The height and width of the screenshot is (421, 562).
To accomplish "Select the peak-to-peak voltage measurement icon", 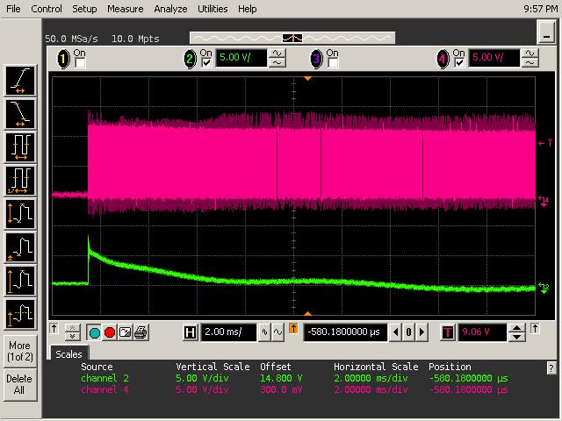I will [x=20, y=214].
